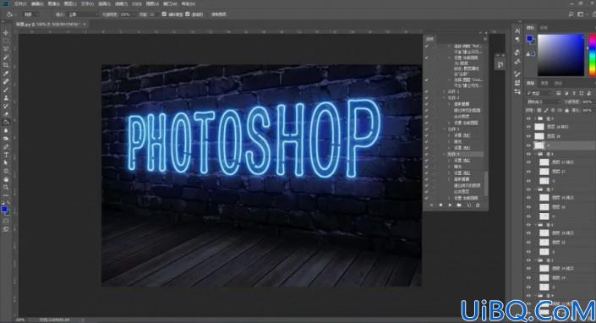
Task: Switch to the 色板 (Swatches) tab
Action: (544, 27)
